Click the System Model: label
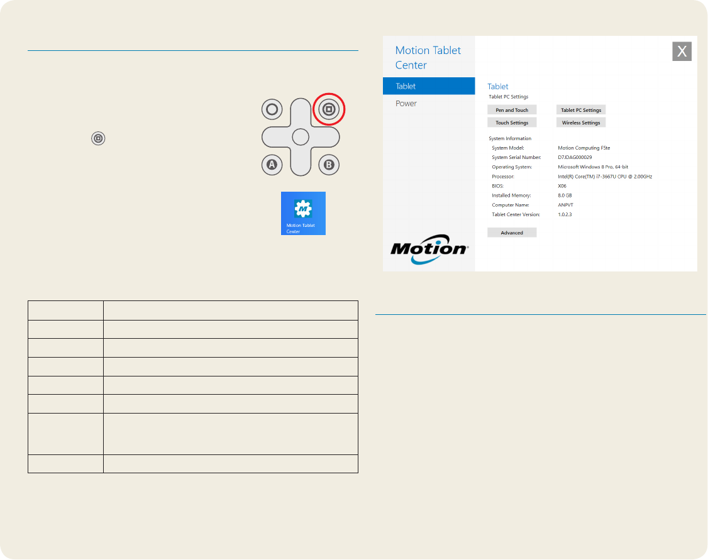The width and height of the screenshot is (708, 560). 508,148
